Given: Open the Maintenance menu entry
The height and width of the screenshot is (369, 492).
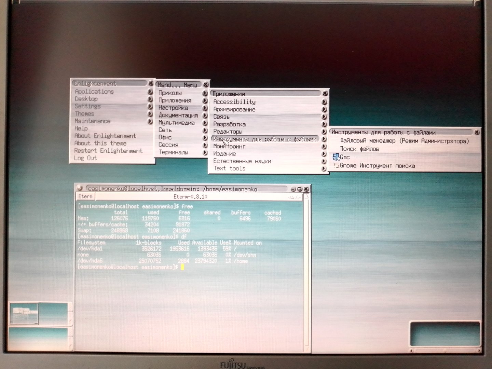Looking at the screenshot, I should click(x=92, y=121).
